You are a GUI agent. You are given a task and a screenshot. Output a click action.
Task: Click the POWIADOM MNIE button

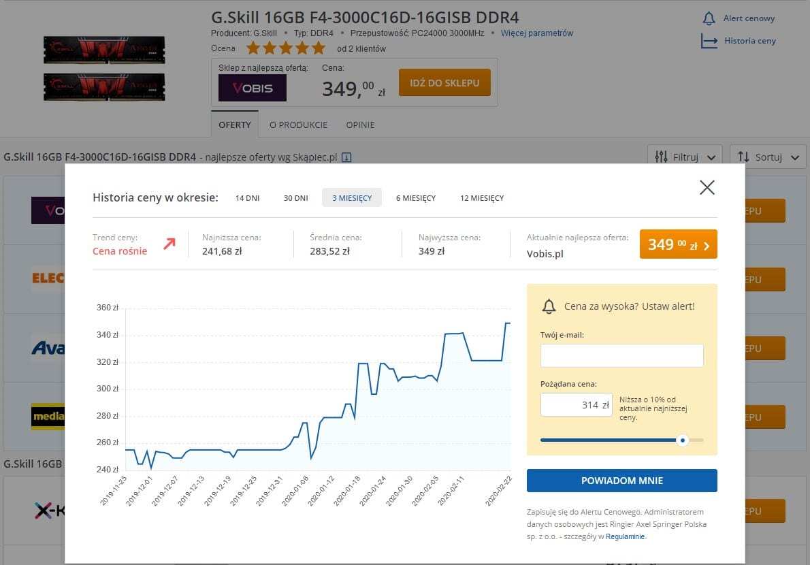[621, 481]
